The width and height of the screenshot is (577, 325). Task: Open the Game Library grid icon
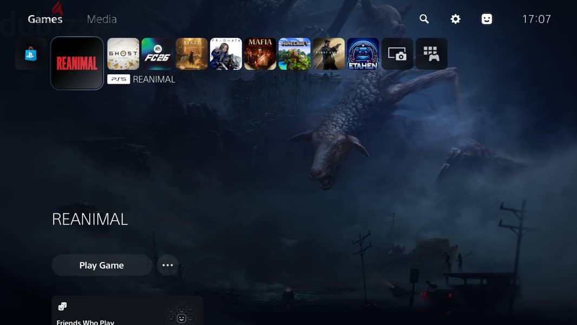click(x=431, y=54)
